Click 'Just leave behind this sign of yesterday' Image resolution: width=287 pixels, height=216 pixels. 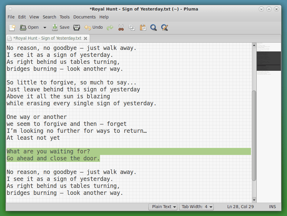point(73,89)
